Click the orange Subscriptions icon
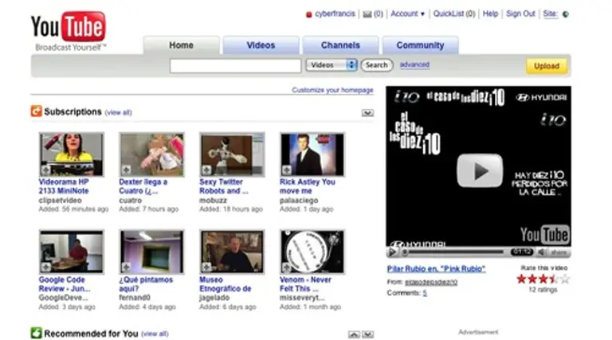Screen dimensions: 612x340 (37, 111)
